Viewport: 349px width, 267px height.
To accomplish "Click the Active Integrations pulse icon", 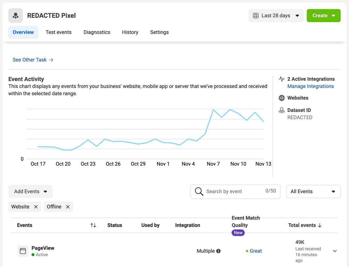I will (x=282, y=79).
